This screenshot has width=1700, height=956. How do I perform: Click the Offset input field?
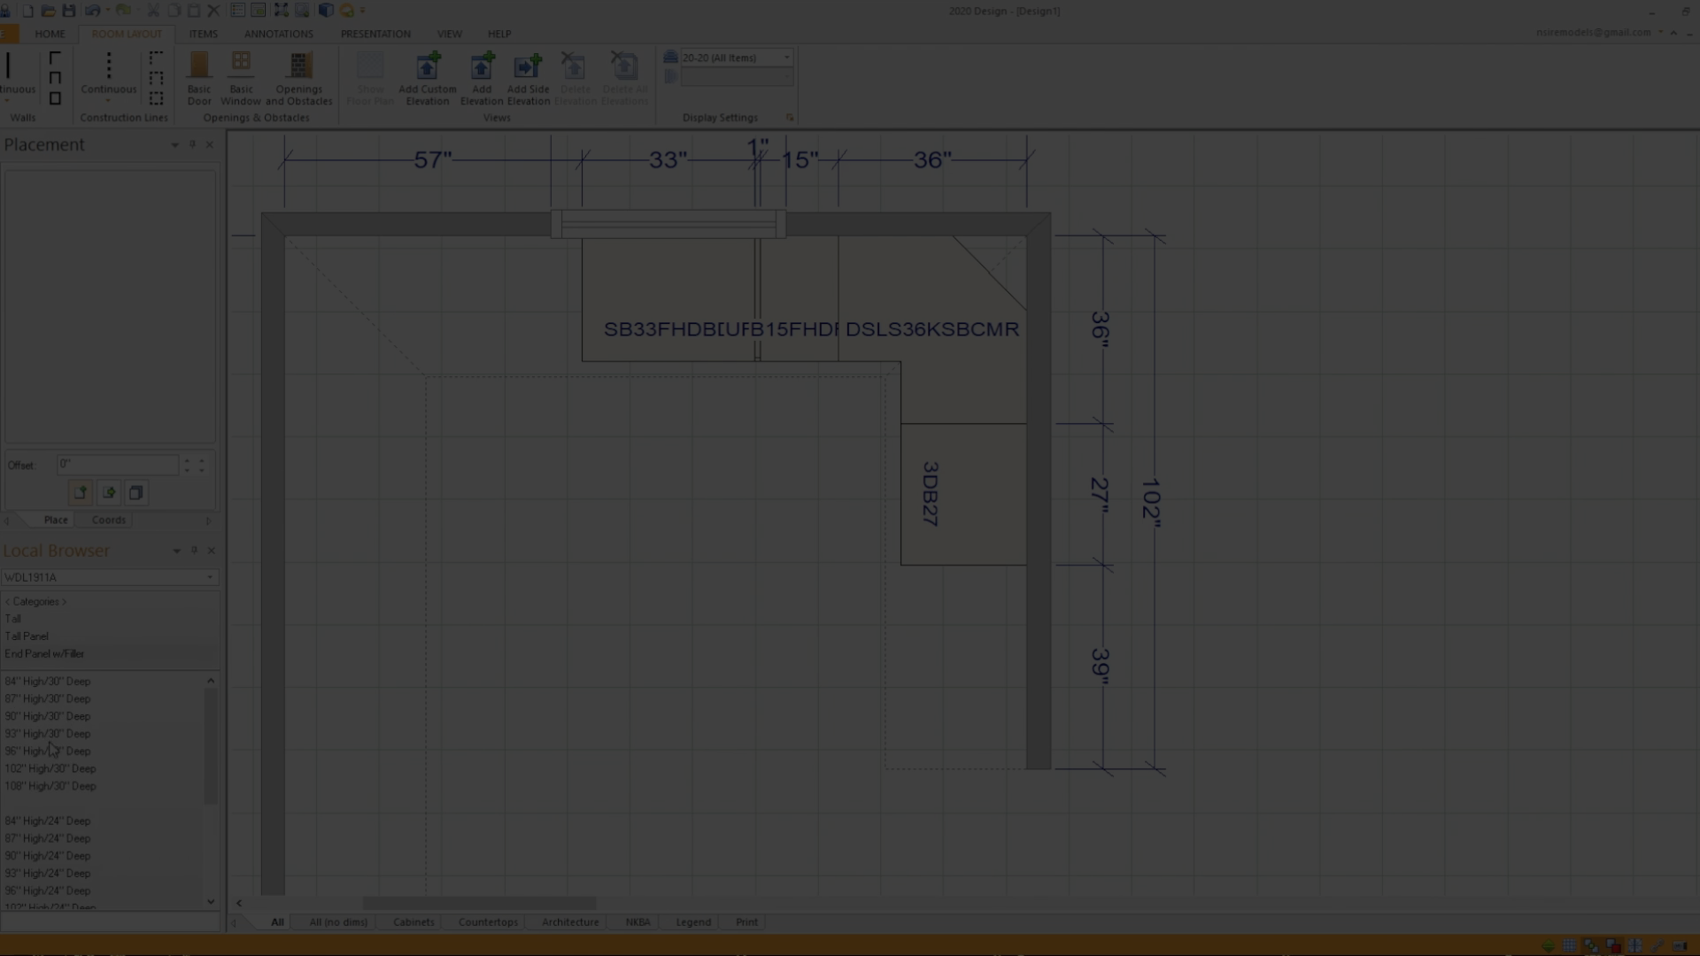[118, 464]
